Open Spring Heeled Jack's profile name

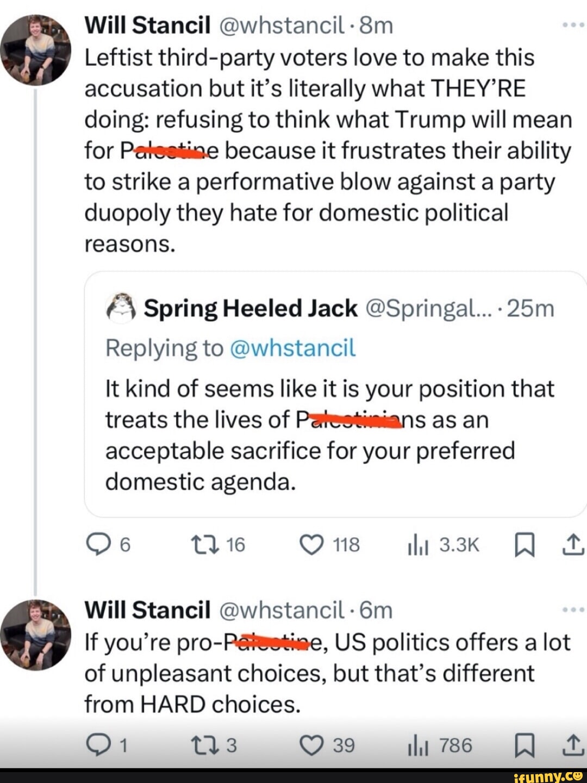point(251,308)
